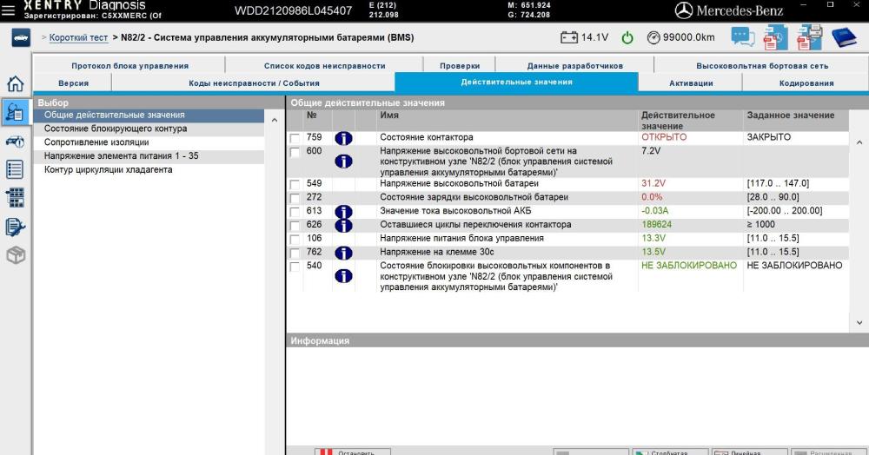
Task: Open tab Протокол блока управления
Action: [x=129, y=65]
